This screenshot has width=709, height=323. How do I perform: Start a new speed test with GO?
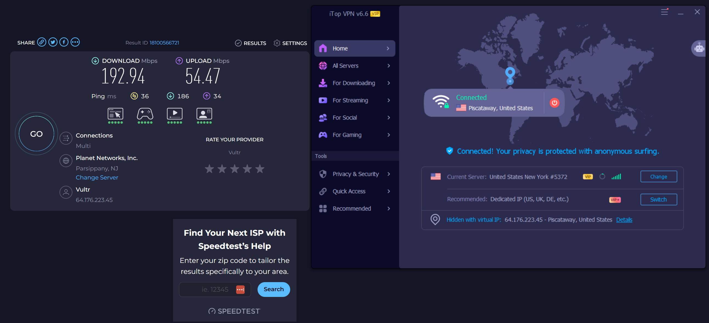(x=36, y=134)
